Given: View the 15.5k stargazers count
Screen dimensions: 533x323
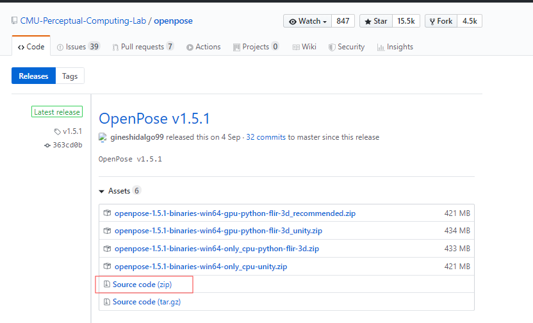Looking at the screenshot, I should point(406,21).
